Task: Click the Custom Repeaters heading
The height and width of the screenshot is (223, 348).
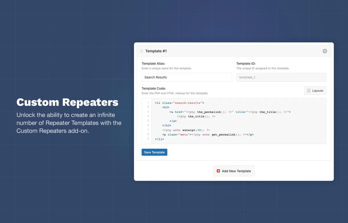Action: [68, 102]
